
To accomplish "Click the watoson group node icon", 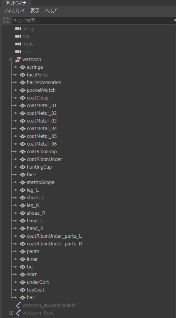I will [18, 60].
